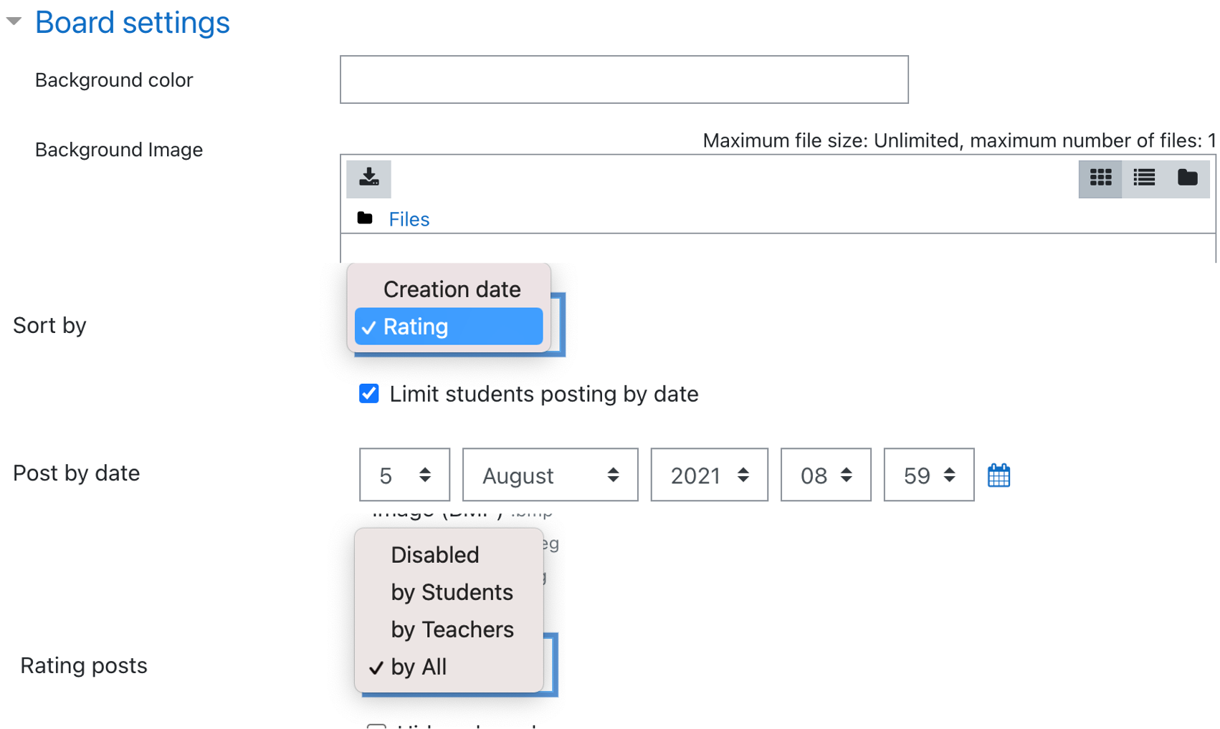Collapse the Board settings section arrow
1220x729 pixels.
(14, 21)
